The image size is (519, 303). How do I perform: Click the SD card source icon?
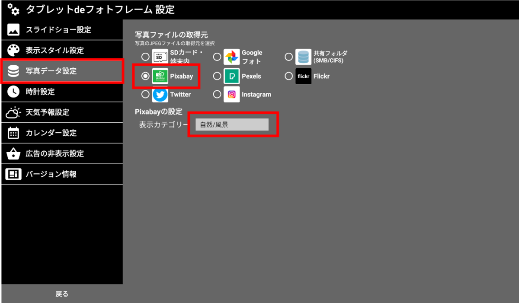click(x=160, y=57)
